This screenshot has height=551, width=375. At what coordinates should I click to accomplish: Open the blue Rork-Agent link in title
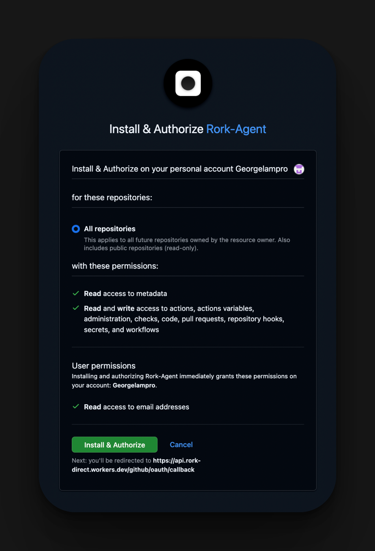click(x=236, y=129)
